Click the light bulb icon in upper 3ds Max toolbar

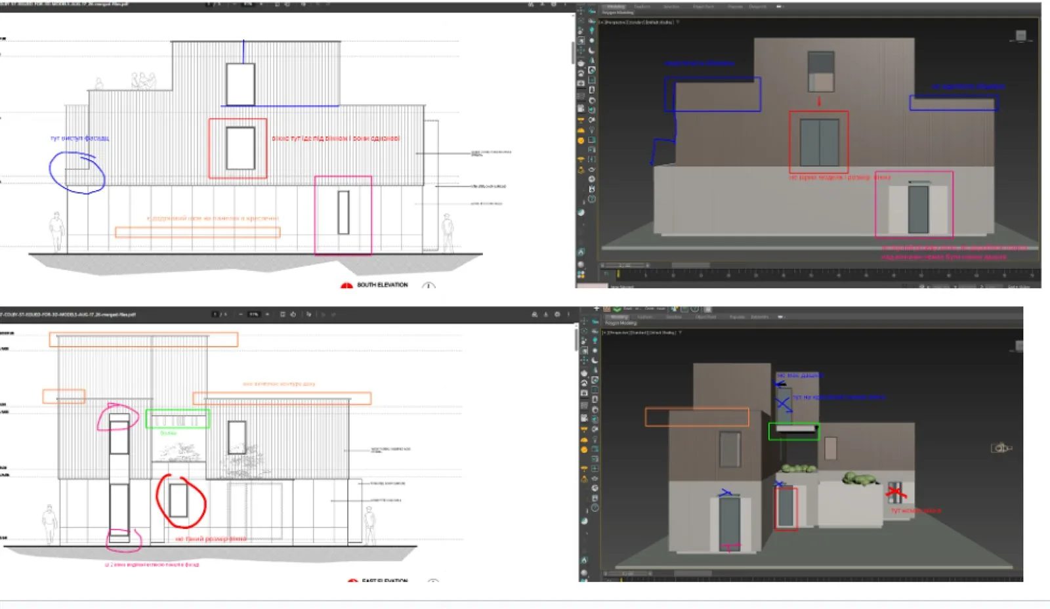592,129
